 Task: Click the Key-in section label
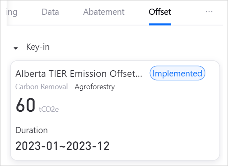[x=38, y=47]
